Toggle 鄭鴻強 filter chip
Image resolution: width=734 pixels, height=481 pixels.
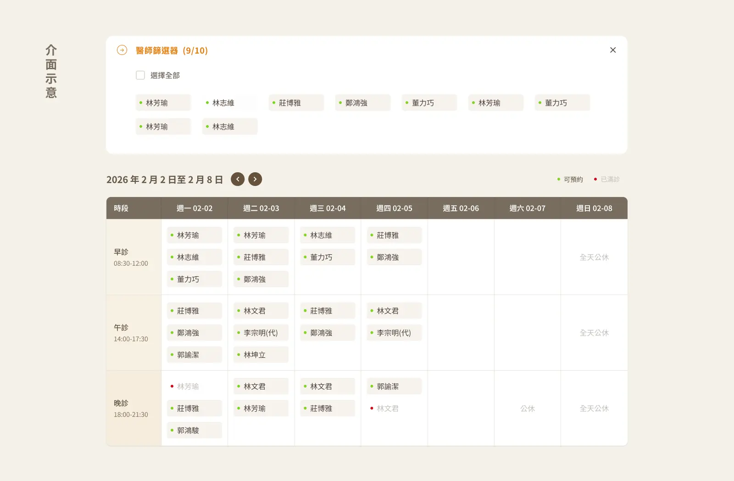[363, 103]
